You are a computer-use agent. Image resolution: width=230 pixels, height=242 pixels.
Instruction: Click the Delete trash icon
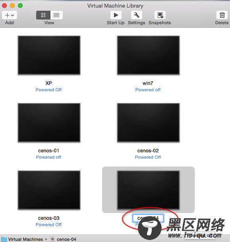pos(222,15)
